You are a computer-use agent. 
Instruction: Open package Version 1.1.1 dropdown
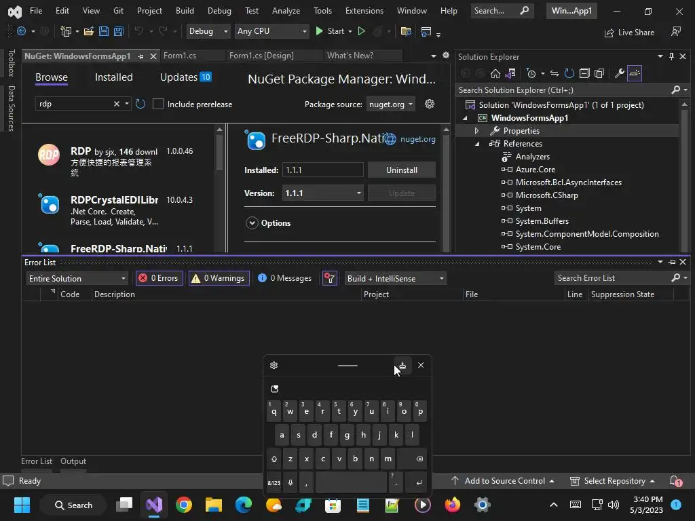coord(322,193)
